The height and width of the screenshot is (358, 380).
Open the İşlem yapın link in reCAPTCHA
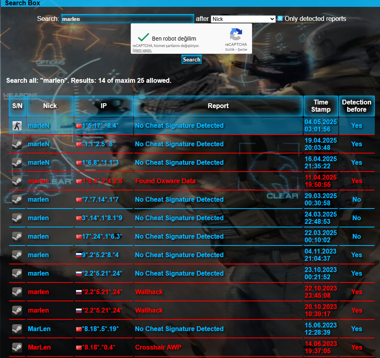click(x=142, y=50)
